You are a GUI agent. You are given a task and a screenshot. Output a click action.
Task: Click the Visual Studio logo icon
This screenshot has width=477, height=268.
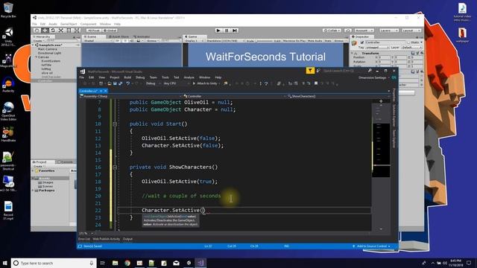[83, 71]
